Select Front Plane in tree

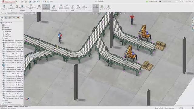[x=7, y=31]
